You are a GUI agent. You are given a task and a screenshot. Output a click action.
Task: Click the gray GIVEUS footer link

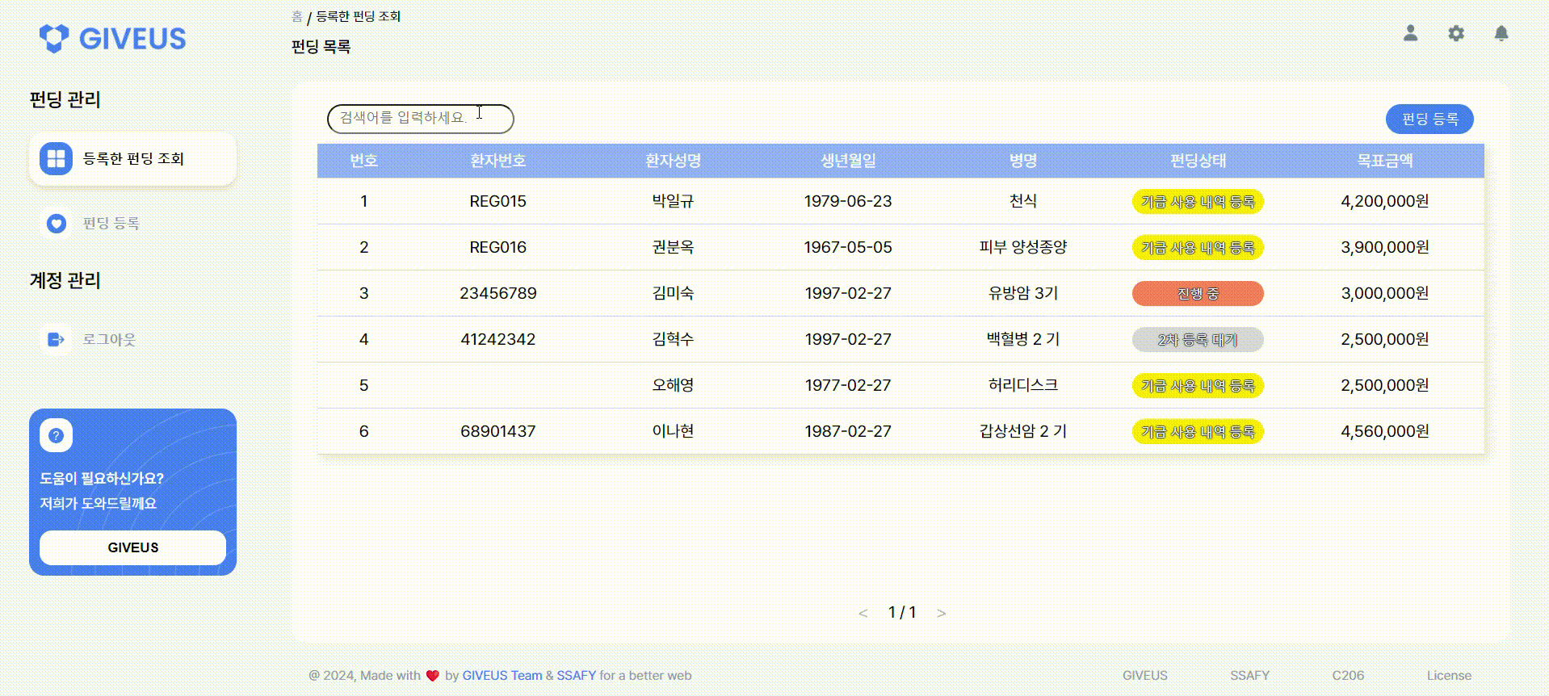(x=1144, y=676)
